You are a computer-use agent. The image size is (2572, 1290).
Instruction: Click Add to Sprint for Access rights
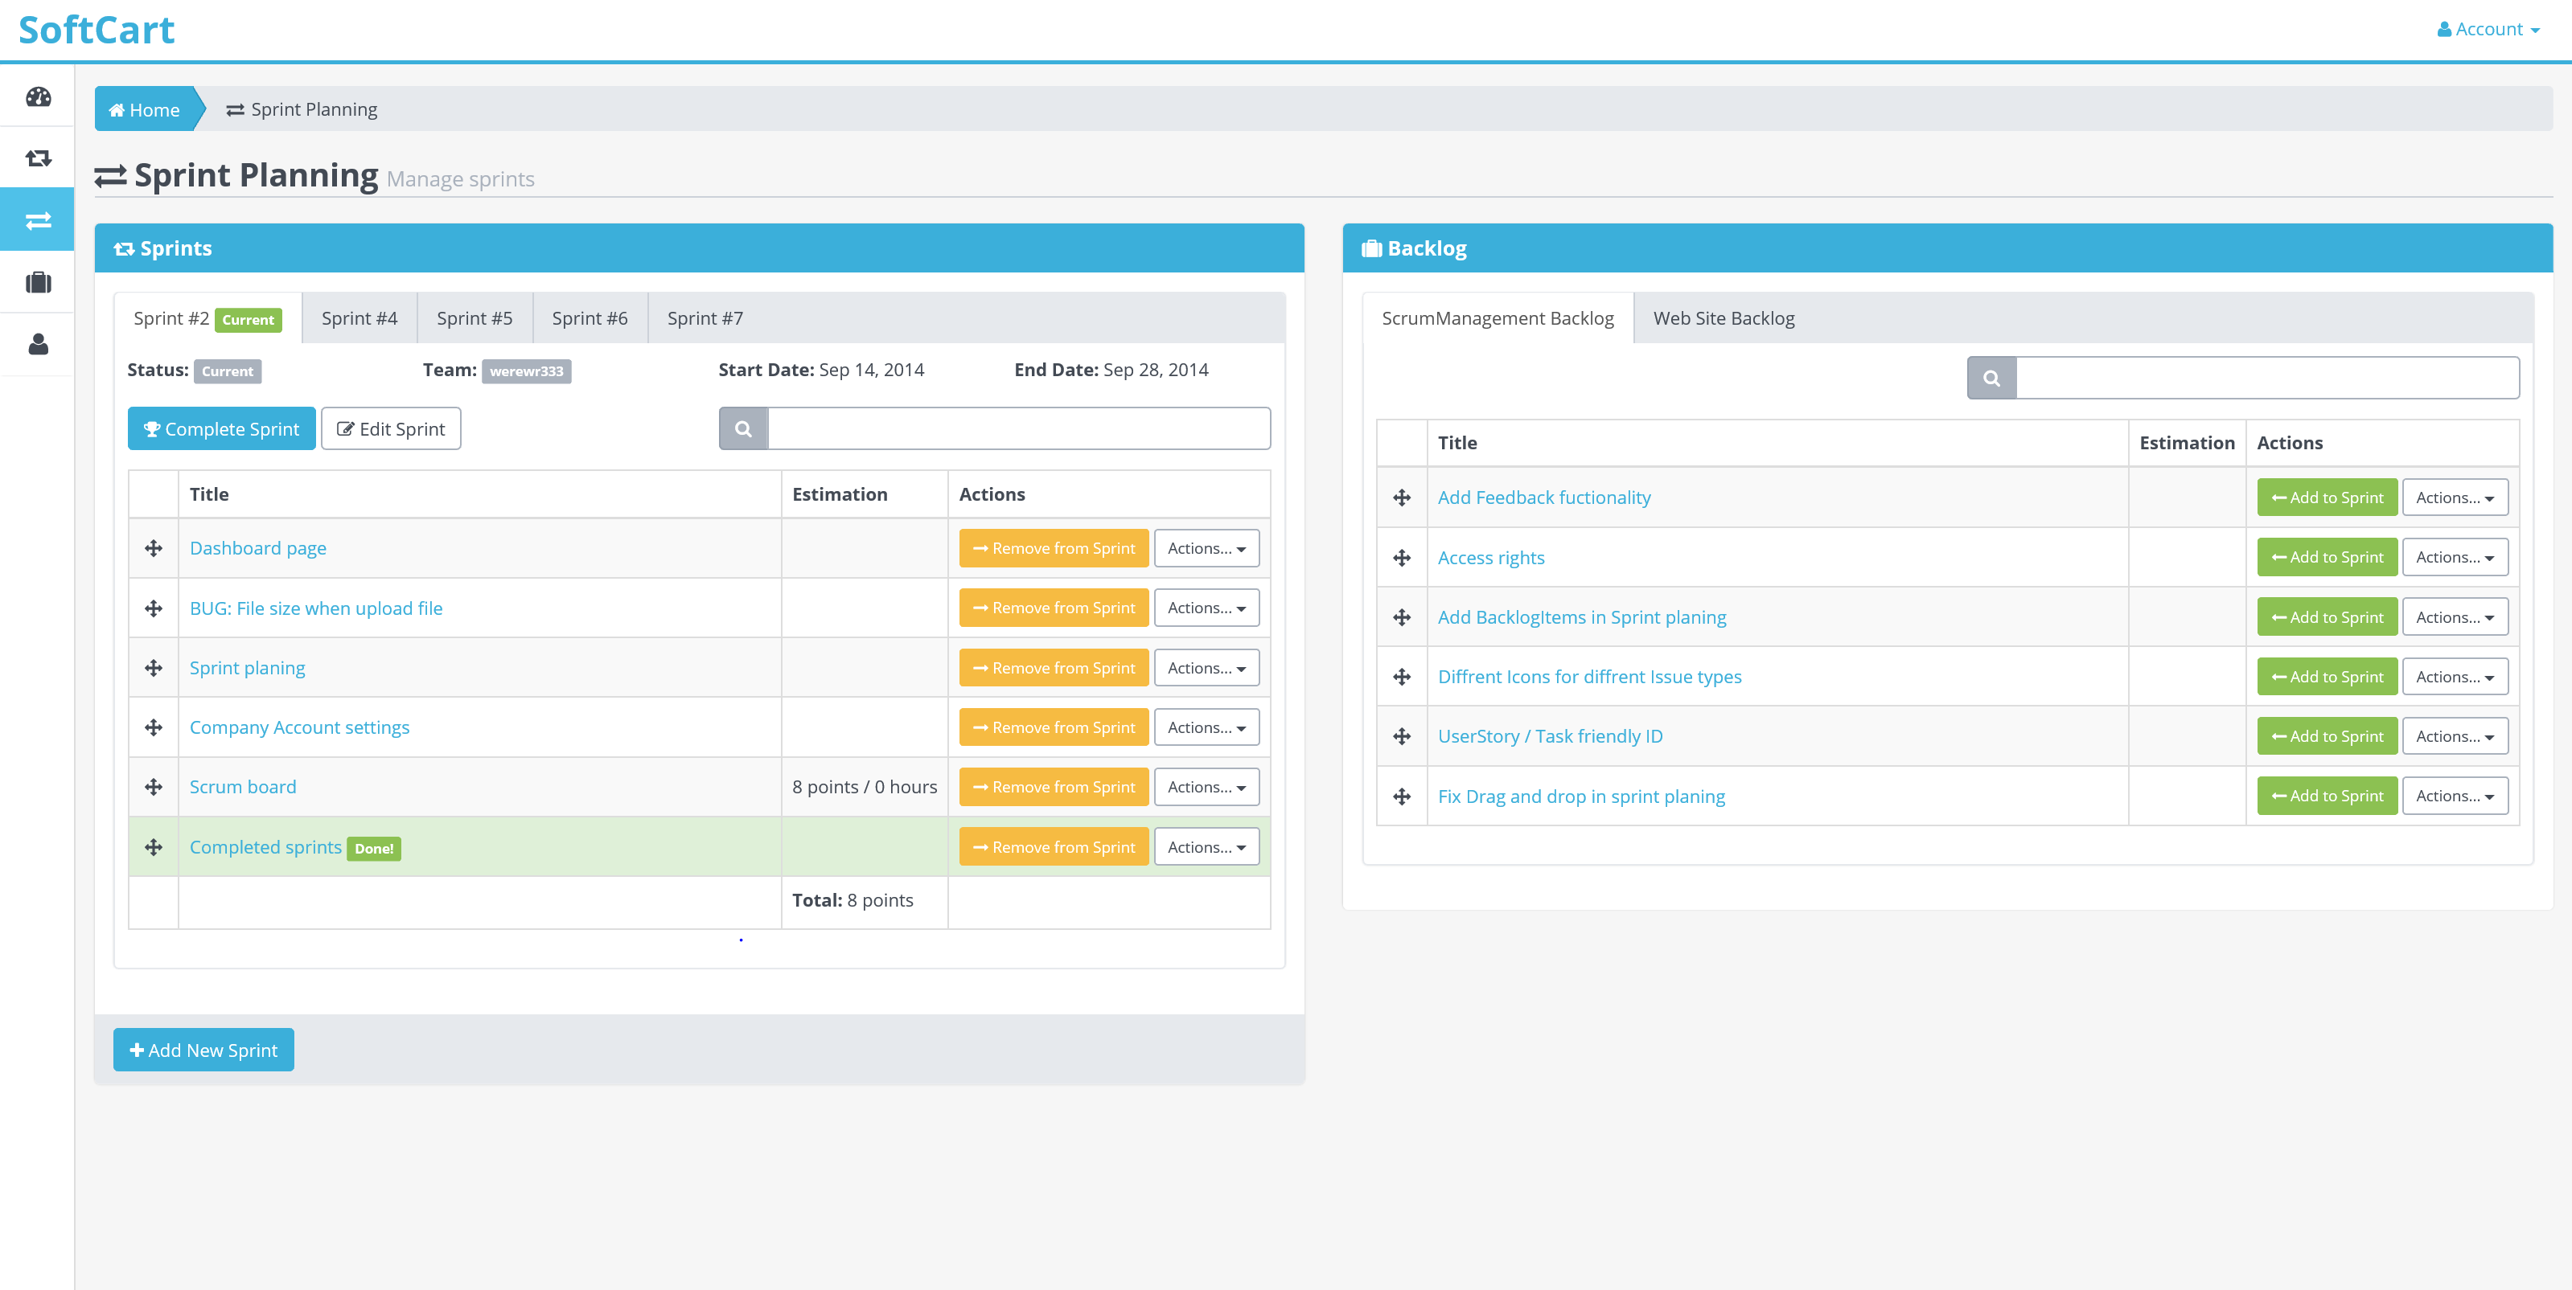click(x=2325, y=556)
